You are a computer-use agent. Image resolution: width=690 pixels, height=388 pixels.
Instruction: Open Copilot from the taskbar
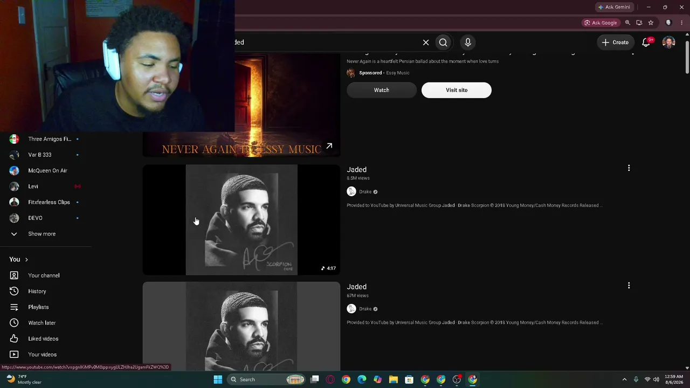pos(378,379)
